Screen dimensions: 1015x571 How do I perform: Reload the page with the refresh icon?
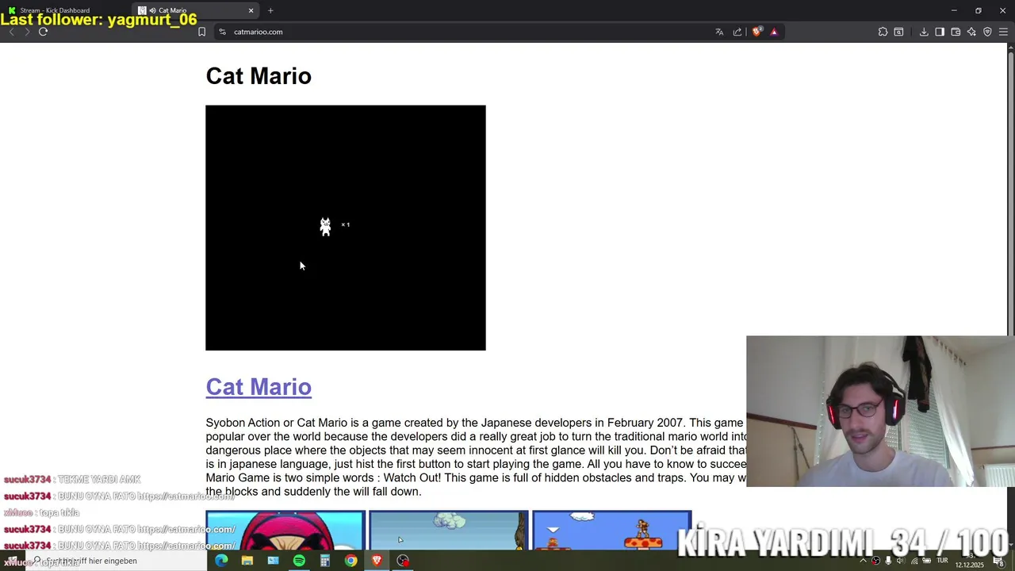click(43, 32)
